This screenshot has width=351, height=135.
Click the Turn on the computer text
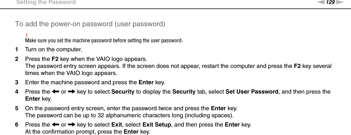54,50
